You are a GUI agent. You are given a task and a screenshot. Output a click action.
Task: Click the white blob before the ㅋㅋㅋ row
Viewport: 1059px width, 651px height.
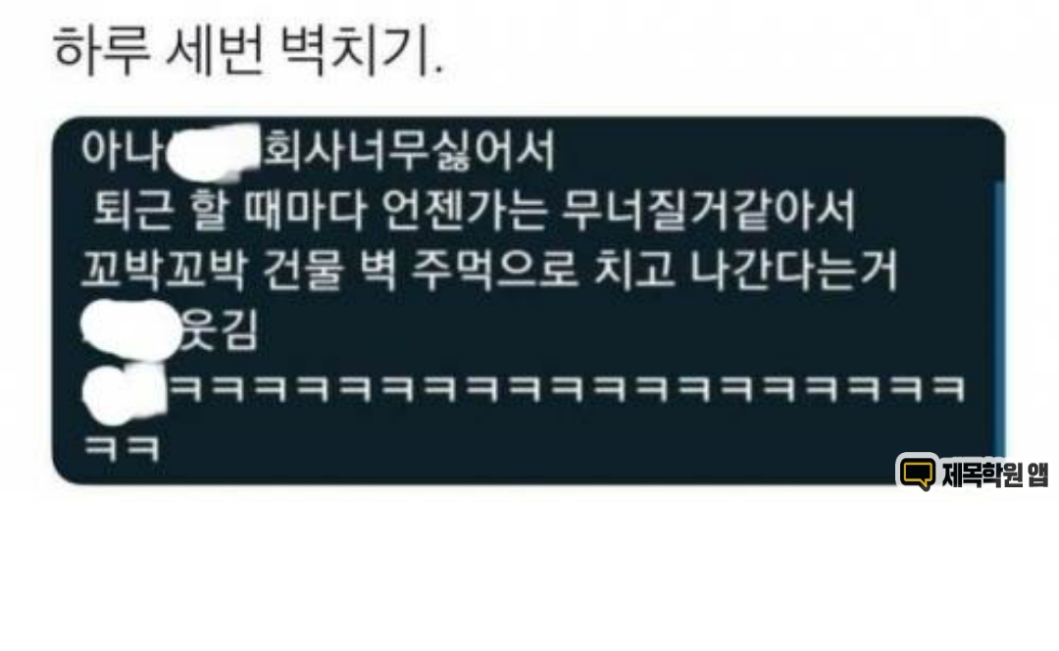[123, 393]
